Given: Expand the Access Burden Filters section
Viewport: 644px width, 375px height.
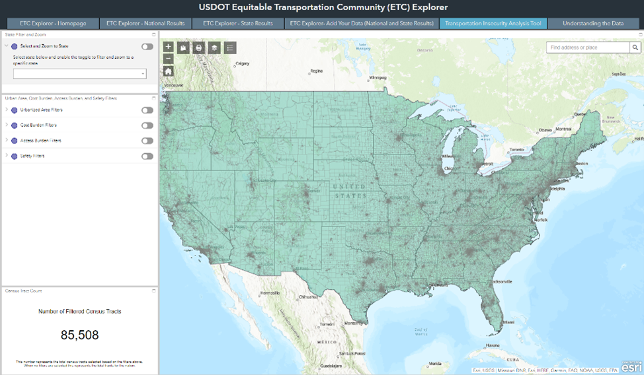Looking at the screenshot, I should (x=7, y=140).
